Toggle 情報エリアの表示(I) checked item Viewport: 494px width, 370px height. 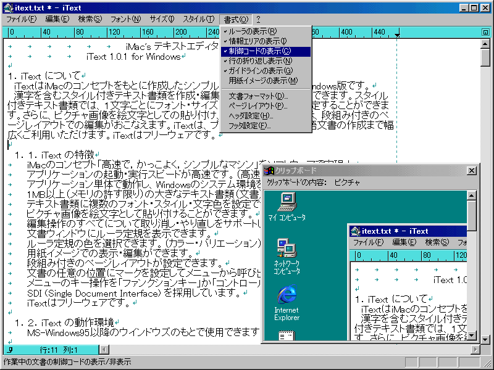266,41
